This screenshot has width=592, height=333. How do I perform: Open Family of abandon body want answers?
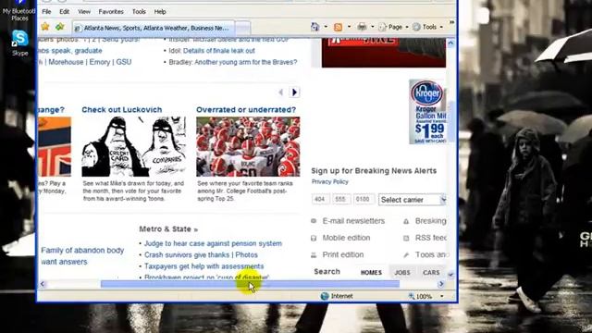(x=82, y=256)
